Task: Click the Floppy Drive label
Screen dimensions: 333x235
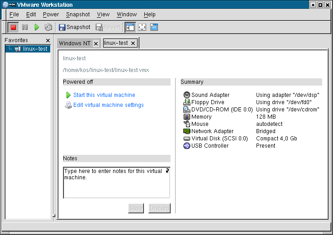Action: (208, 102)
